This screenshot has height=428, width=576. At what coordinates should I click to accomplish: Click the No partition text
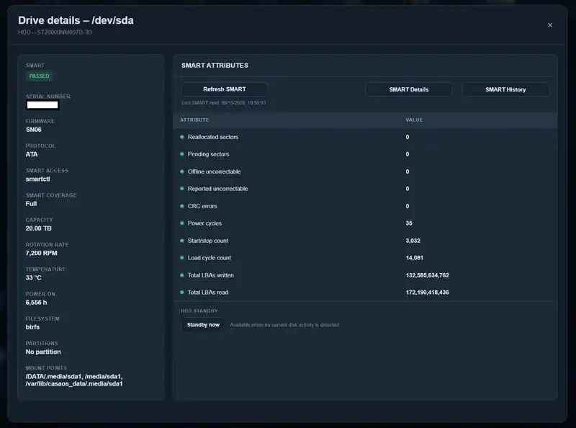point(43,352)
